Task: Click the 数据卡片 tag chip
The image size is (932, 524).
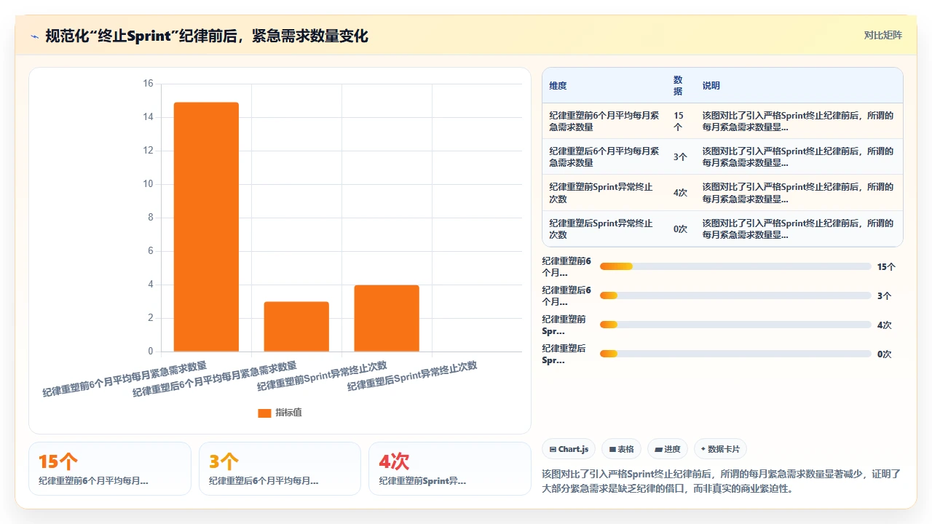Action: pos(720,449)
